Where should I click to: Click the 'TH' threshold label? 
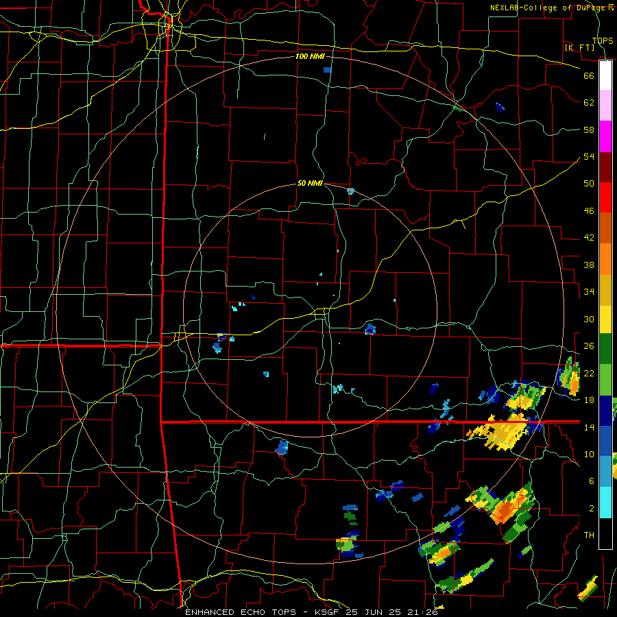(589, 535)
